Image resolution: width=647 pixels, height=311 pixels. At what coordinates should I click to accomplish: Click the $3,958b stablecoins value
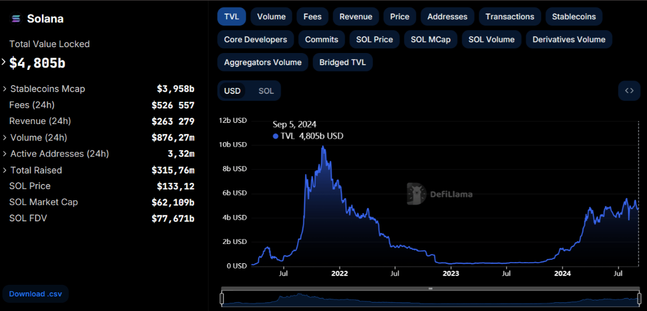click(175, 89)
